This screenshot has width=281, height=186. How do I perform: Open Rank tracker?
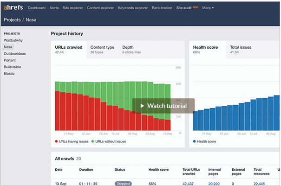[162, 8]
